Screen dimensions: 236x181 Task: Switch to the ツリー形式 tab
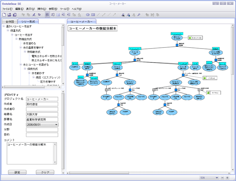tap(28, 21)
